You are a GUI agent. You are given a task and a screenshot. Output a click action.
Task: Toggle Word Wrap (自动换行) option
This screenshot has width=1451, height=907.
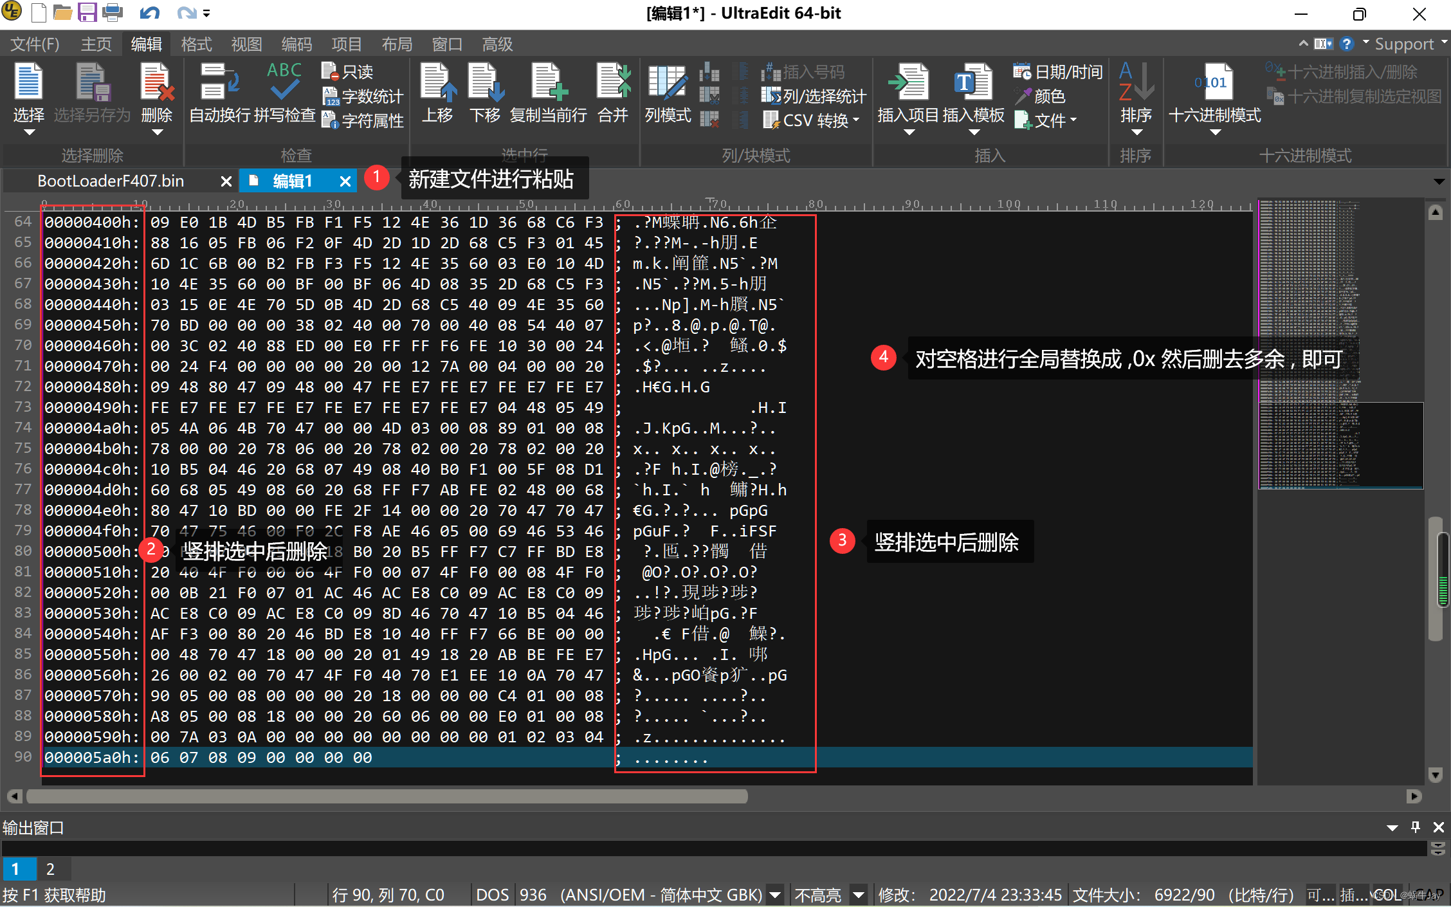(x=220, y=84)
